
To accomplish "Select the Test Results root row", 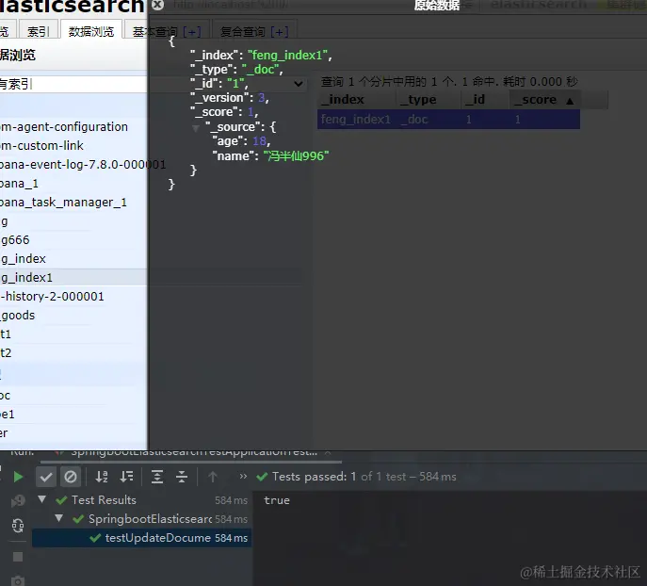I will 141,500.
